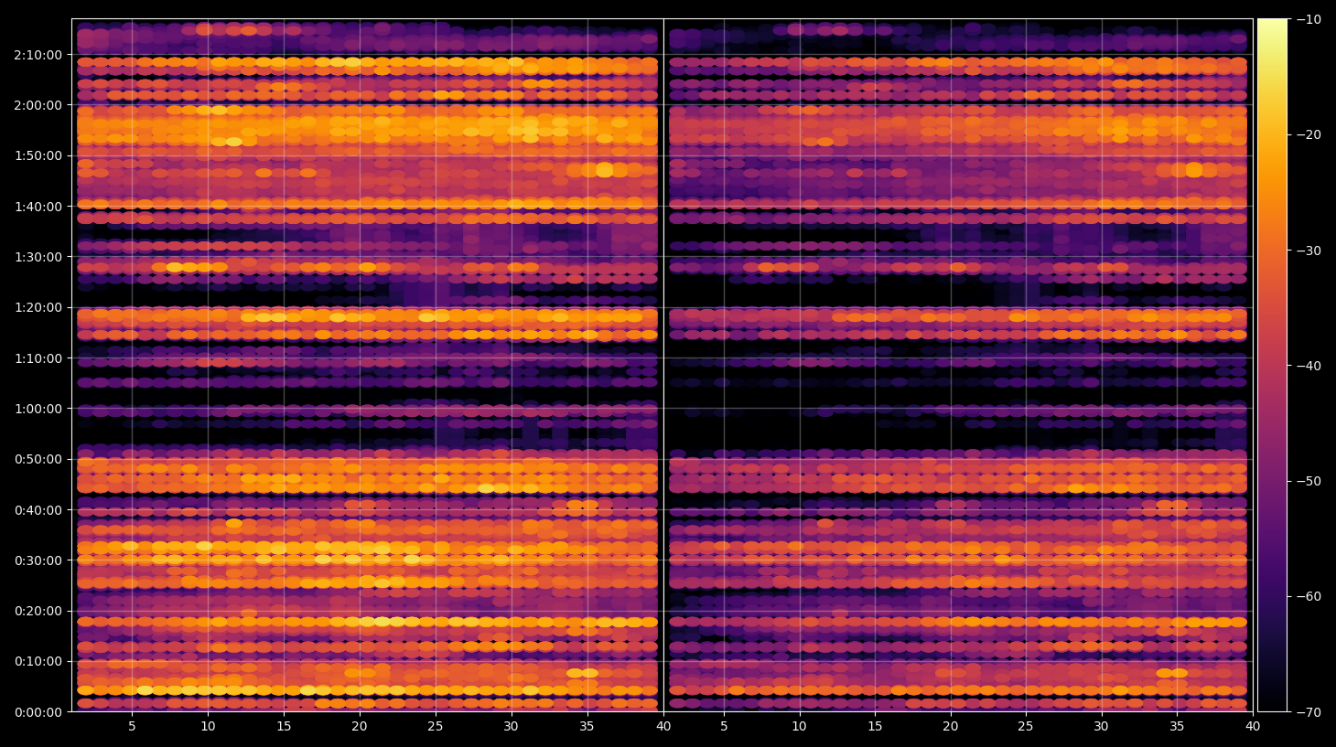Click the 1:20:00 time axis label
This screenshot has height=747, width=1336.
pyautogui.click(x=38, y=307)
